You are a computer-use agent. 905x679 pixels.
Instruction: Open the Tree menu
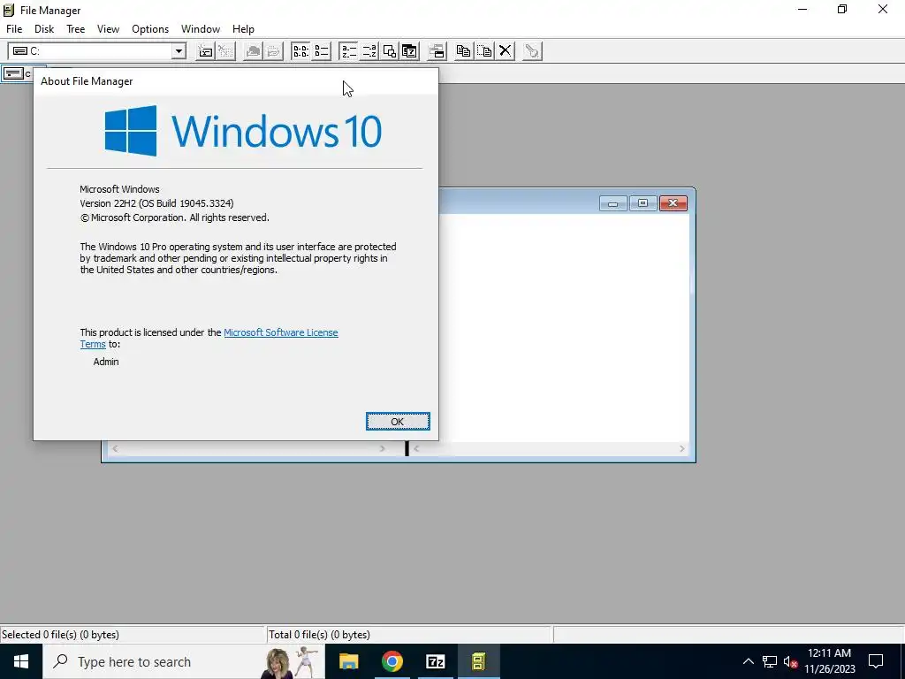pos(76,29)
